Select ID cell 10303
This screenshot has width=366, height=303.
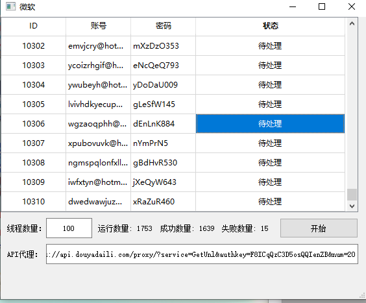[x=33, y=66]
